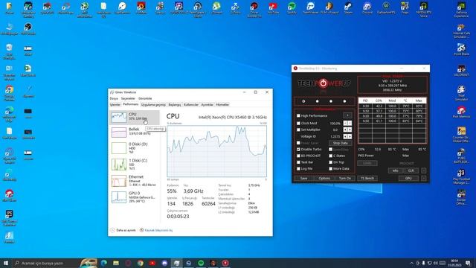Enable On Top checkbox
This screenshot has width=476, height=268.
330,162
